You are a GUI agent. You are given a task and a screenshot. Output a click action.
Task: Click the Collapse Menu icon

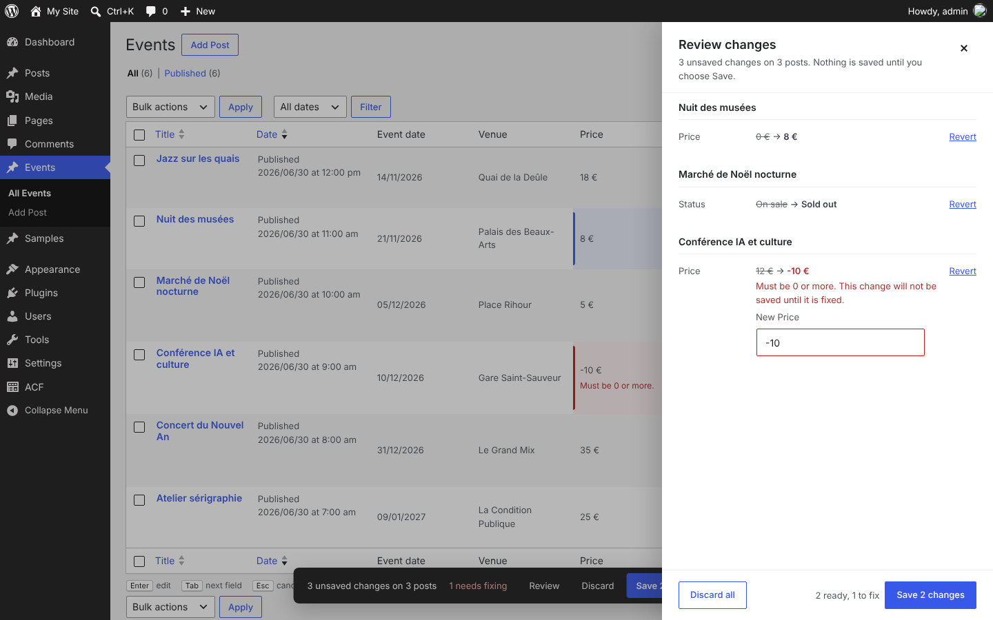click(x=12, y=411)
